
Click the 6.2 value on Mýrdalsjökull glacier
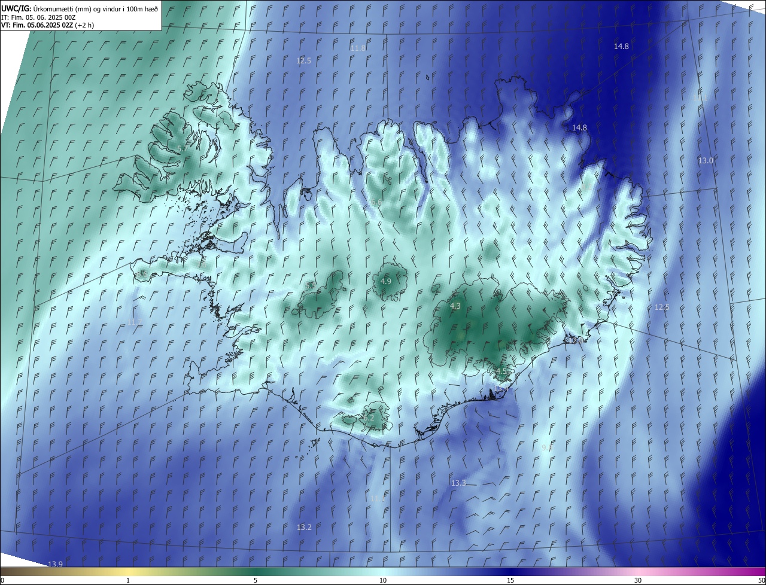pyautogui.click(x=369, y=418)
